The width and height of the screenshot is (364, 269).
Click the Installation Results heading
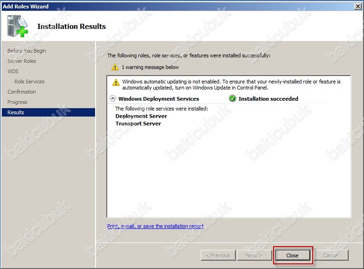(x=71, y=27)
